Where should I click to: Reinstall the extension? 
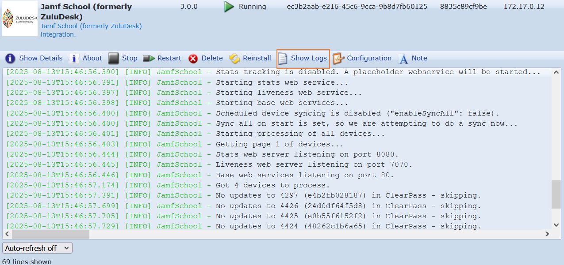[x=257, y=58]
